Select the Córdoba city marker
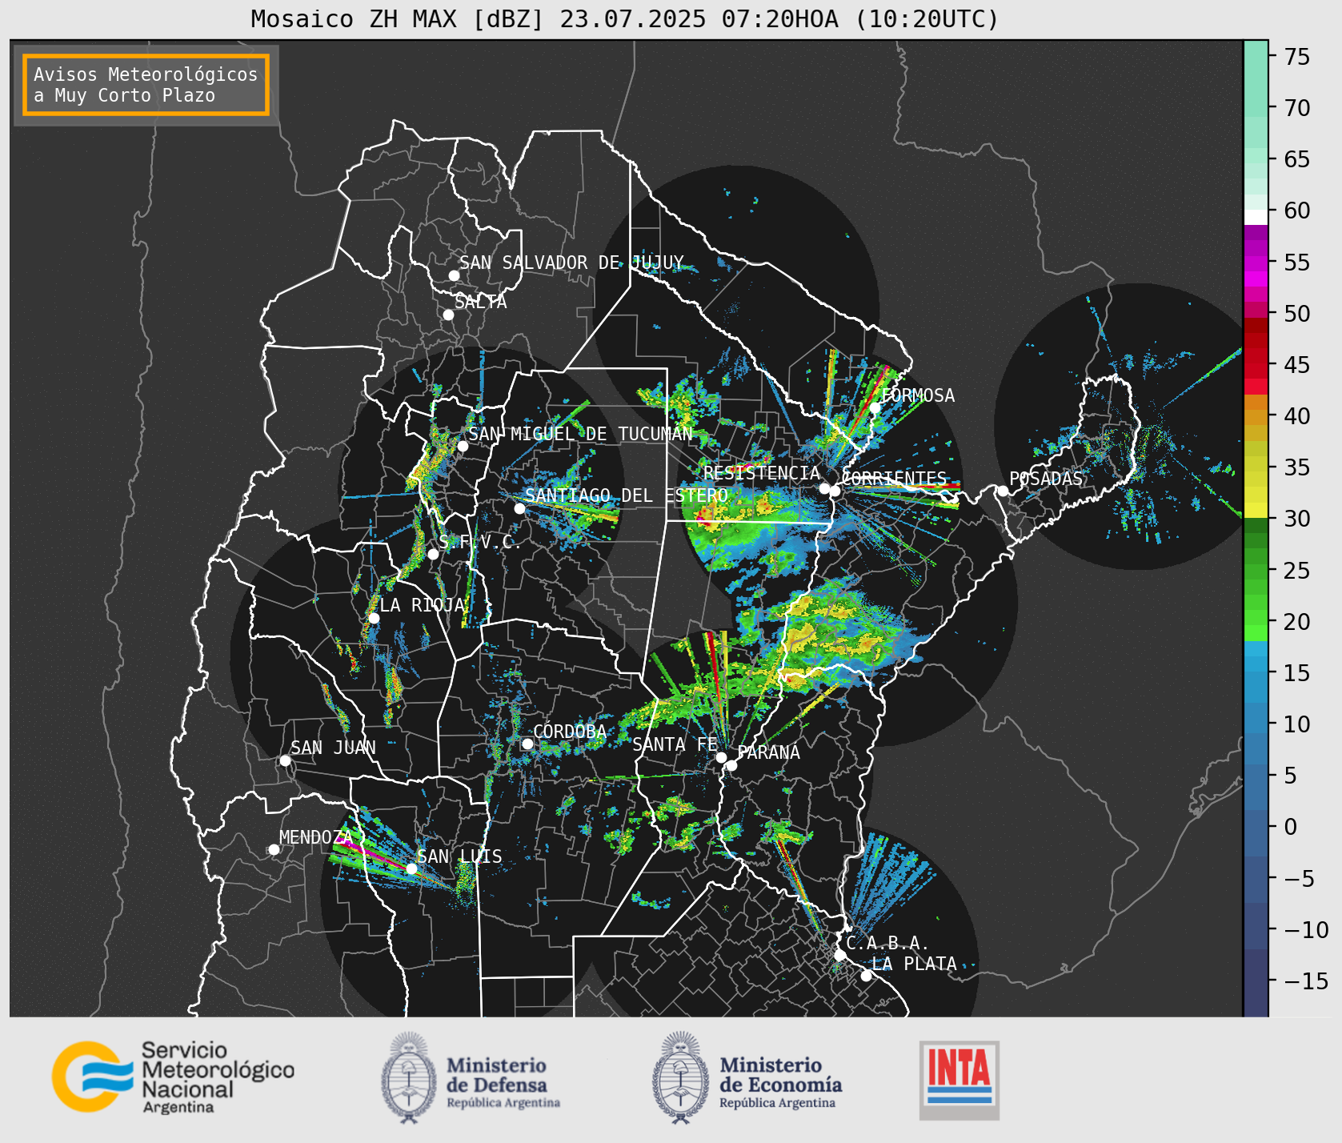This screenshot has height=1143, width=1342. [x=527, y=744]
